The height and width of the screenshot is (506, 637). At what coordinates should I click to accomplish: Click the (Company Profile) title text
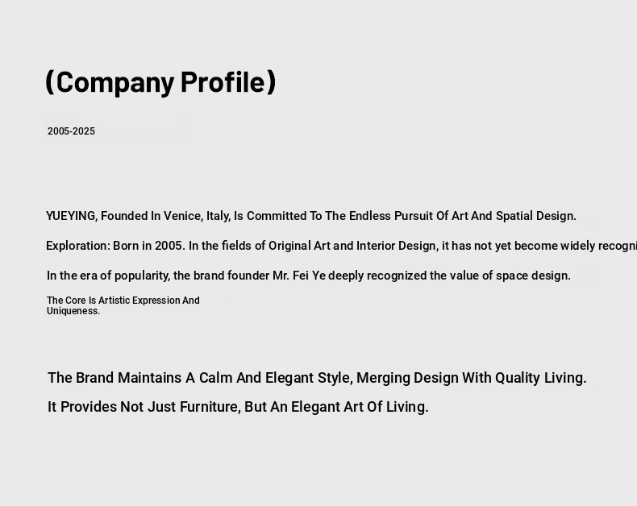[160, 81]
